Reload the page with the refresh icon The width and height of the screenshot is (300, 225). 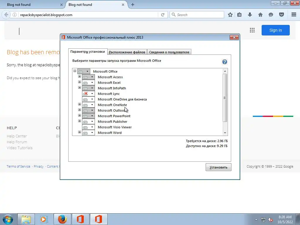point(163,15)
